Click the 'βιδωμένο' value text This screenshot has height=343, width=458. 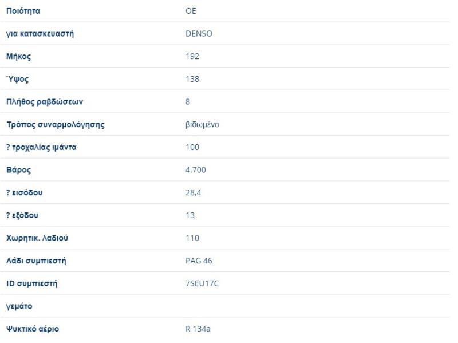click(202, 124)
